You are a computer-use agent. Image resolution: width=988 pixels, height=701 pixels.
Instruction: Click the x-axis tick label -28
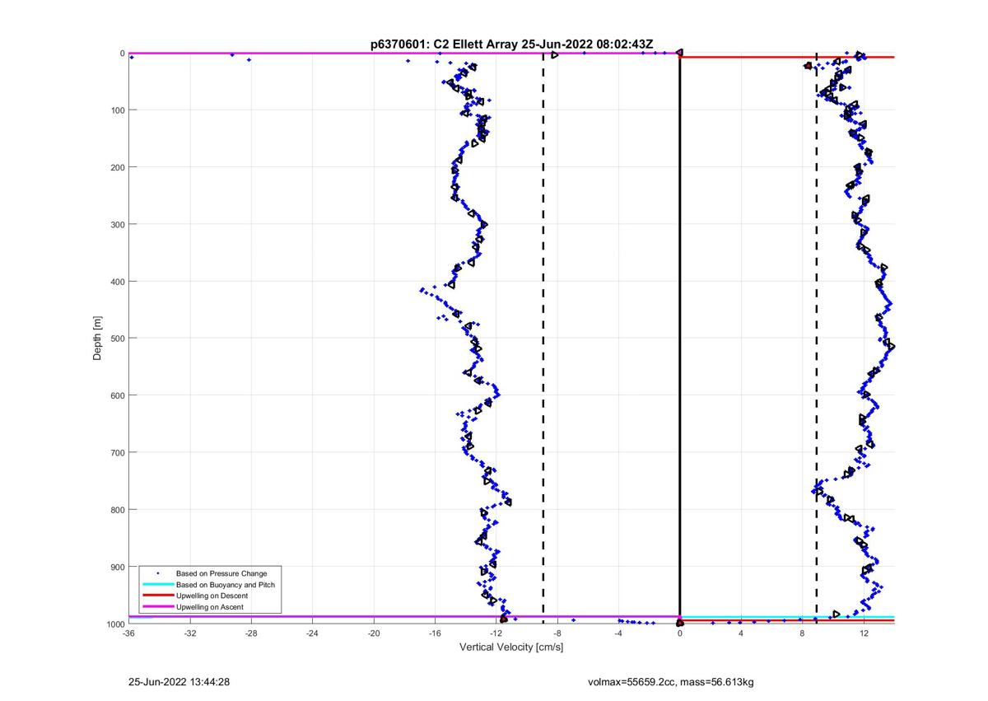(x=251, y=633)
